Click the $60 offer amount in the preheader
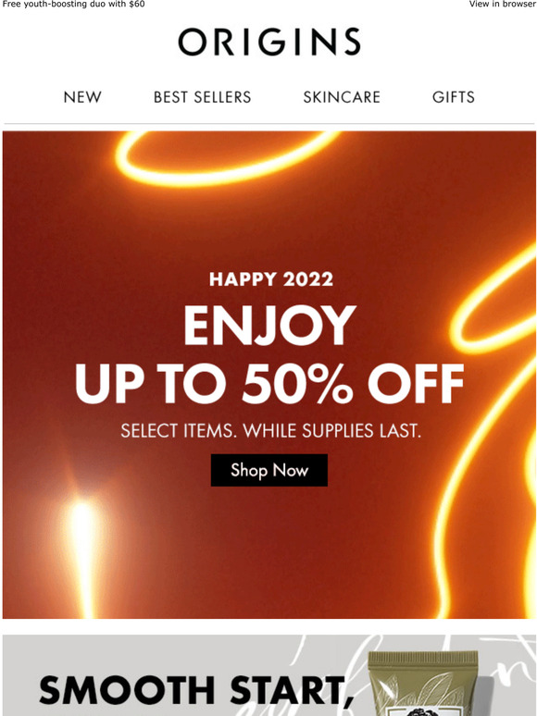 (136, 4)
